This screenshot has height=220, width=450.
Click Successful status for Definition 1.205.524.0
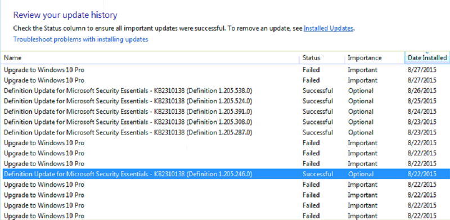tap(318, 101)
